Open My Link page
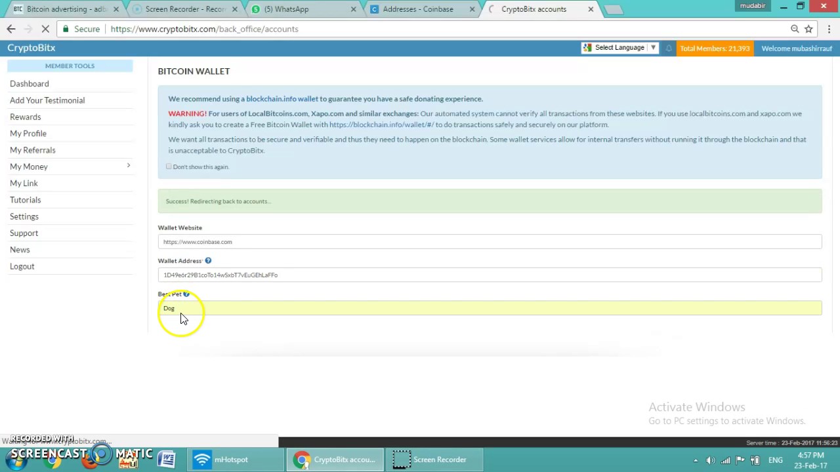 click(x=24, y=184)
